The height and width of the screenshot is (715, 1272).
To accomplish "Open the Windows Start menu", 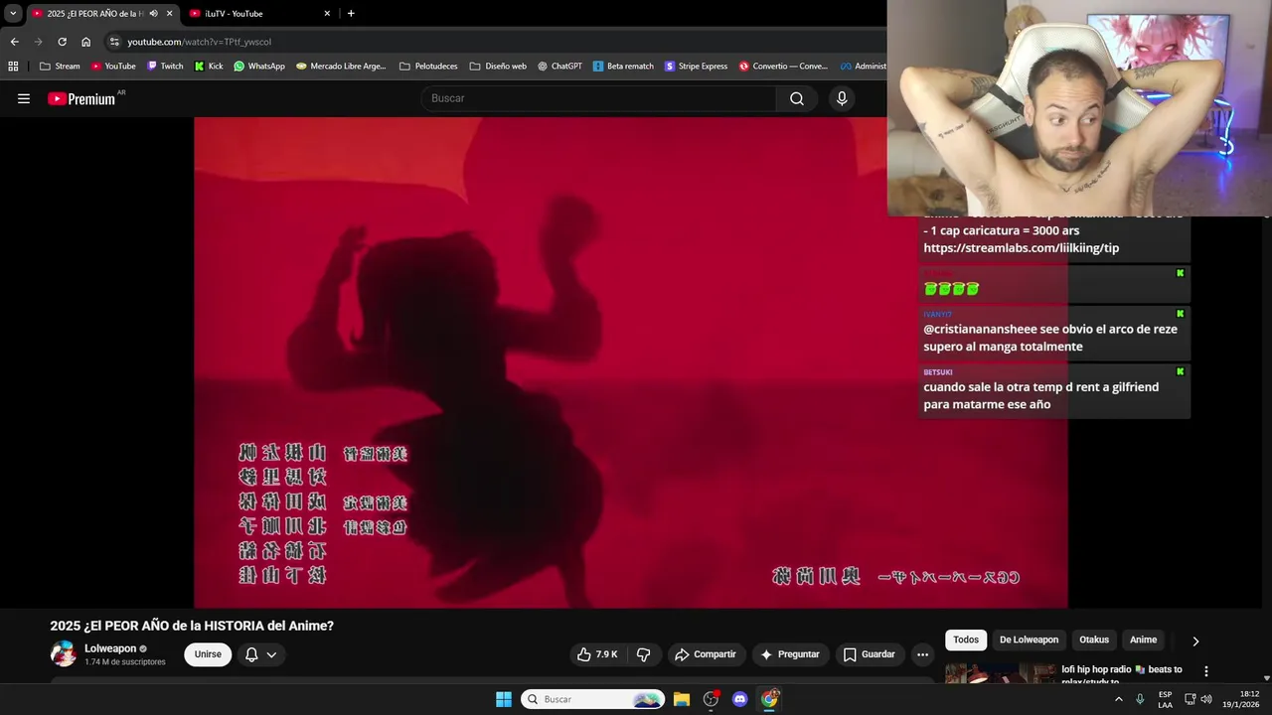I will click(x=504, y=699).
